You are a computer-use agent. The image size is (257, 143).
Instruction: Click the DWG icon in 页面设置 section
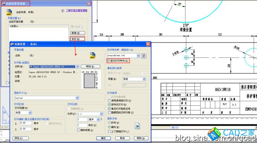[x=93, y=55]
